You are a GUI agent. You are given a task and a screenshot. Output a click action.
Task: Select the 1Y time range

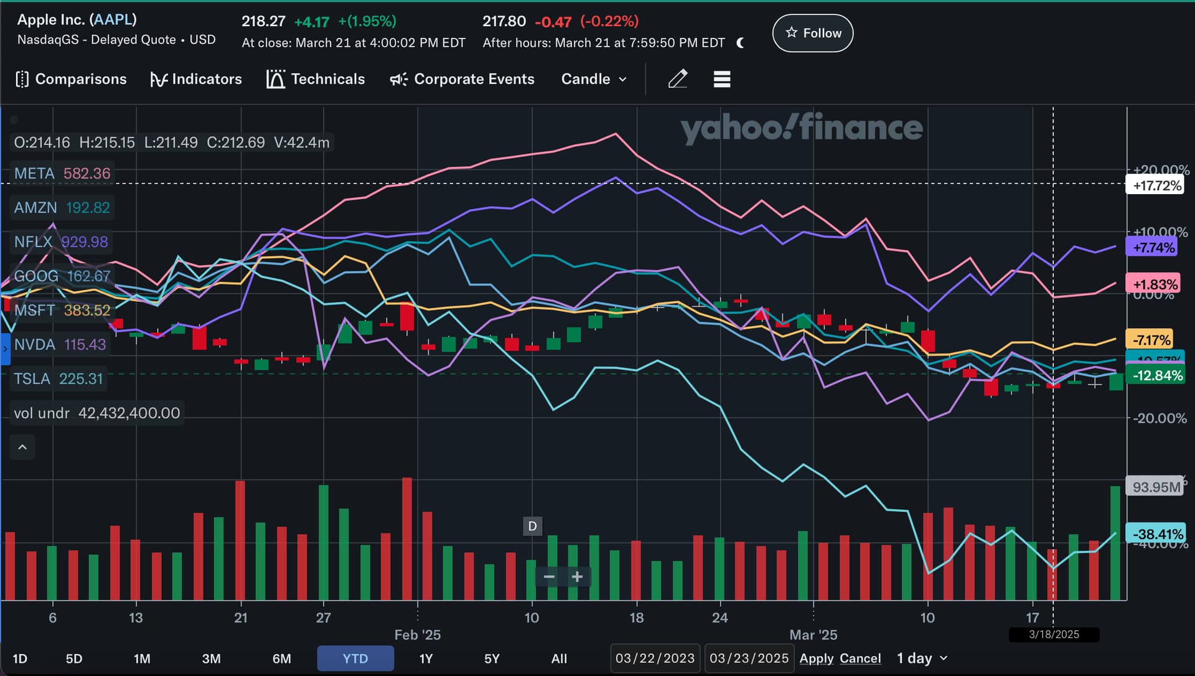point(426,659)
